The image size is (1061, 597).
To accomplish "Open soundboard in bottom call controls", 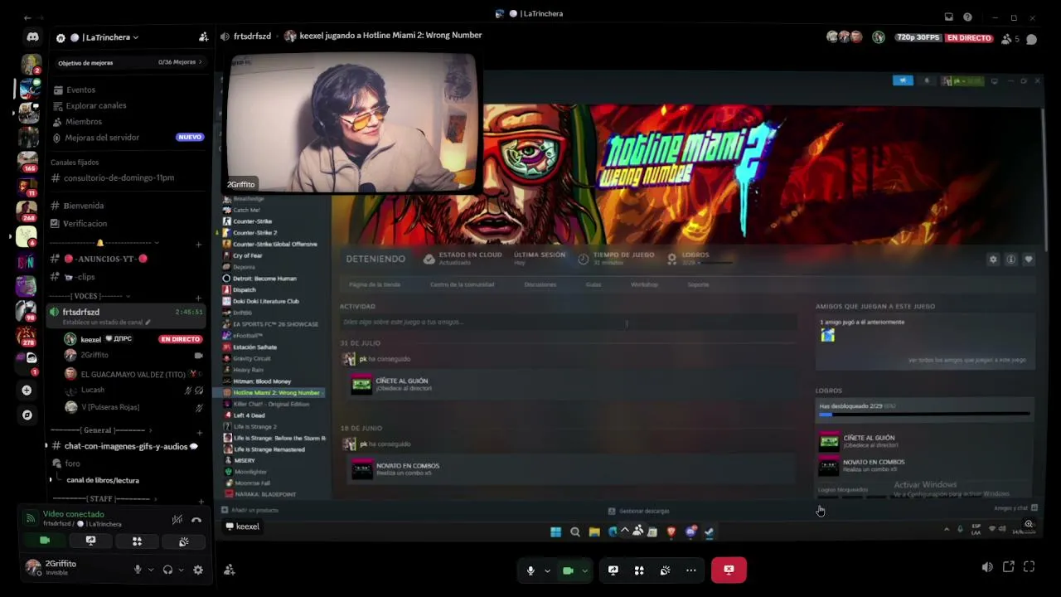I will [665, 570].
